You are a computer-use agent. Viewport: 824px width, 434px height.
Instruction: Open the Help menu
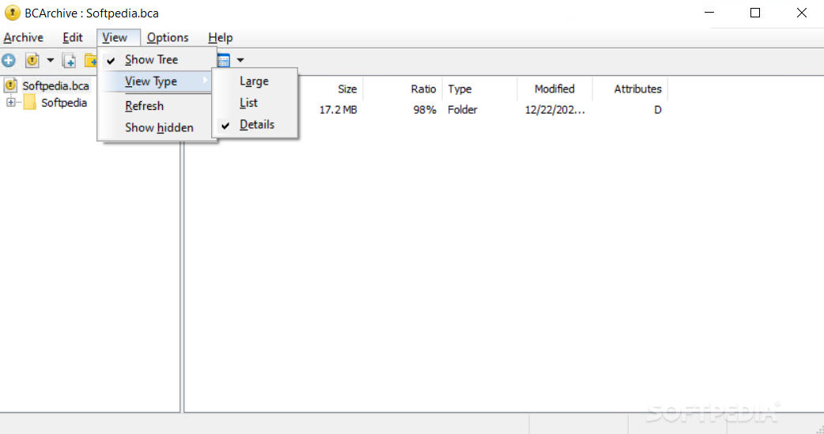(220, 38)
